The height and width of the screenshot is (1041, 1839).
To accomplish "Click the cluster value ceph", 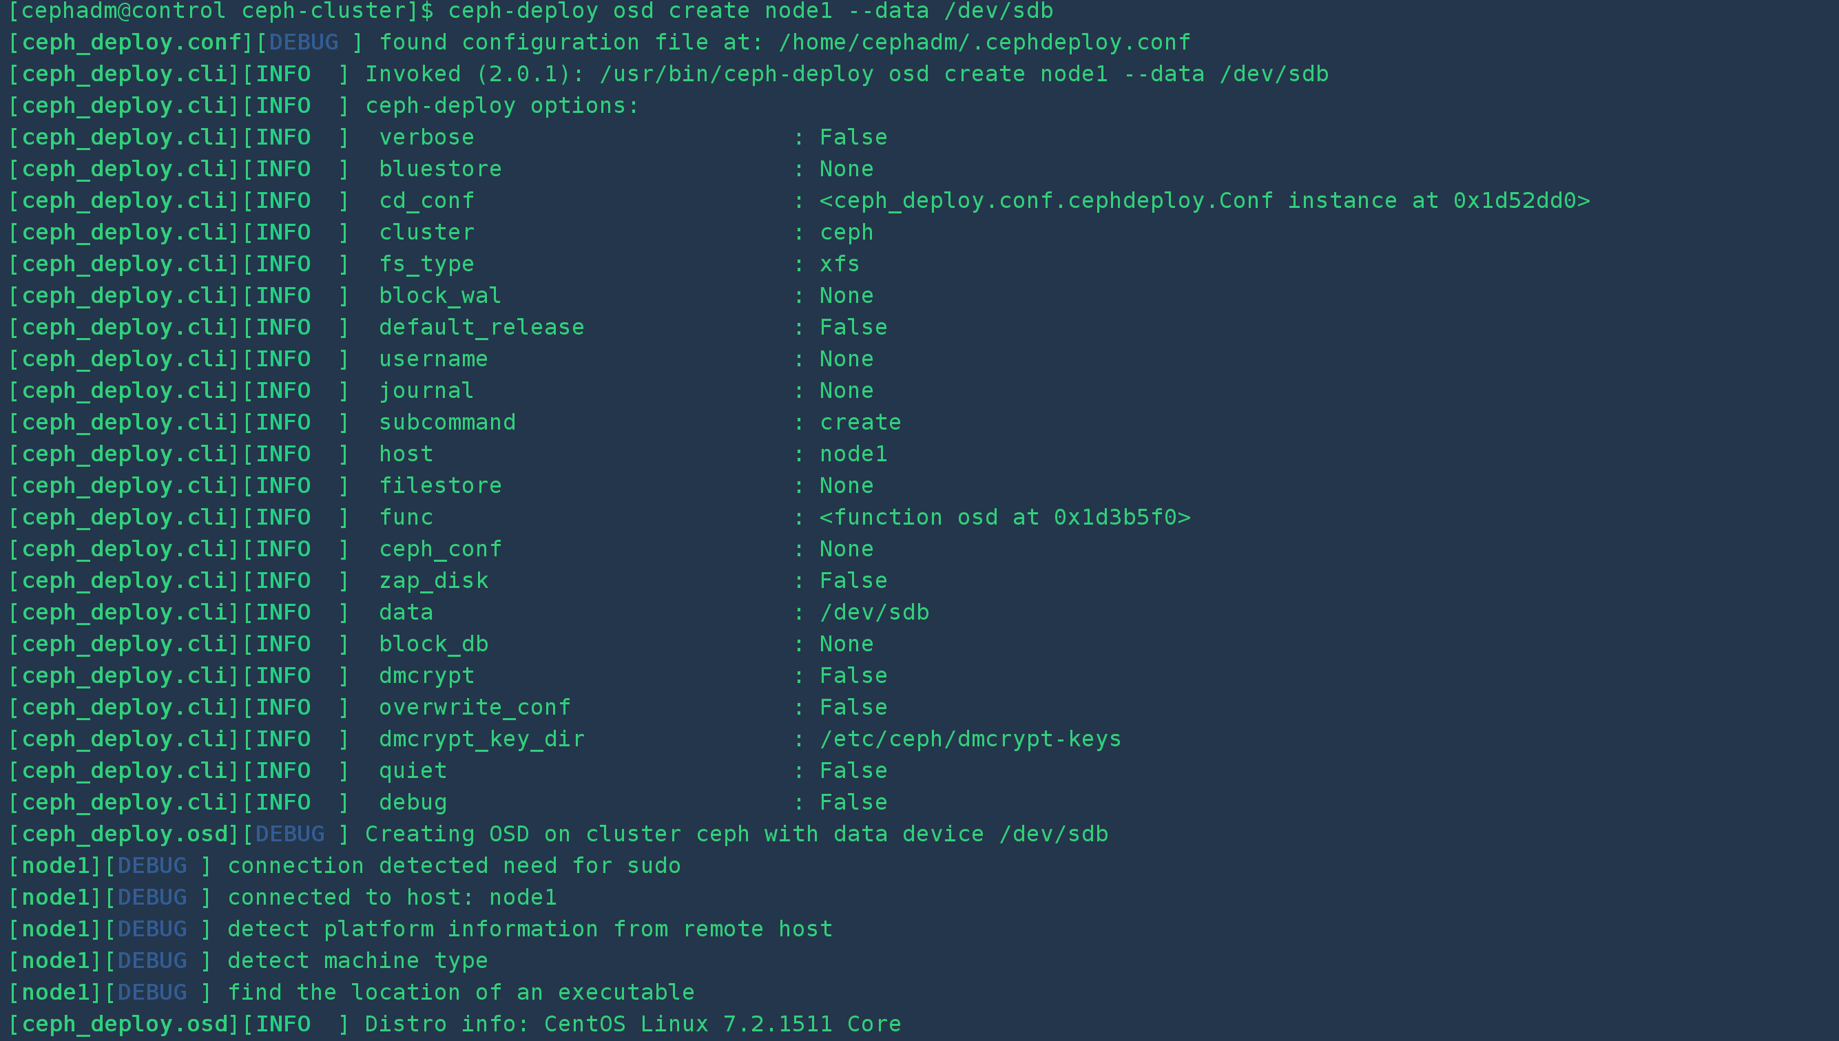I will click(x=846, y=233).
